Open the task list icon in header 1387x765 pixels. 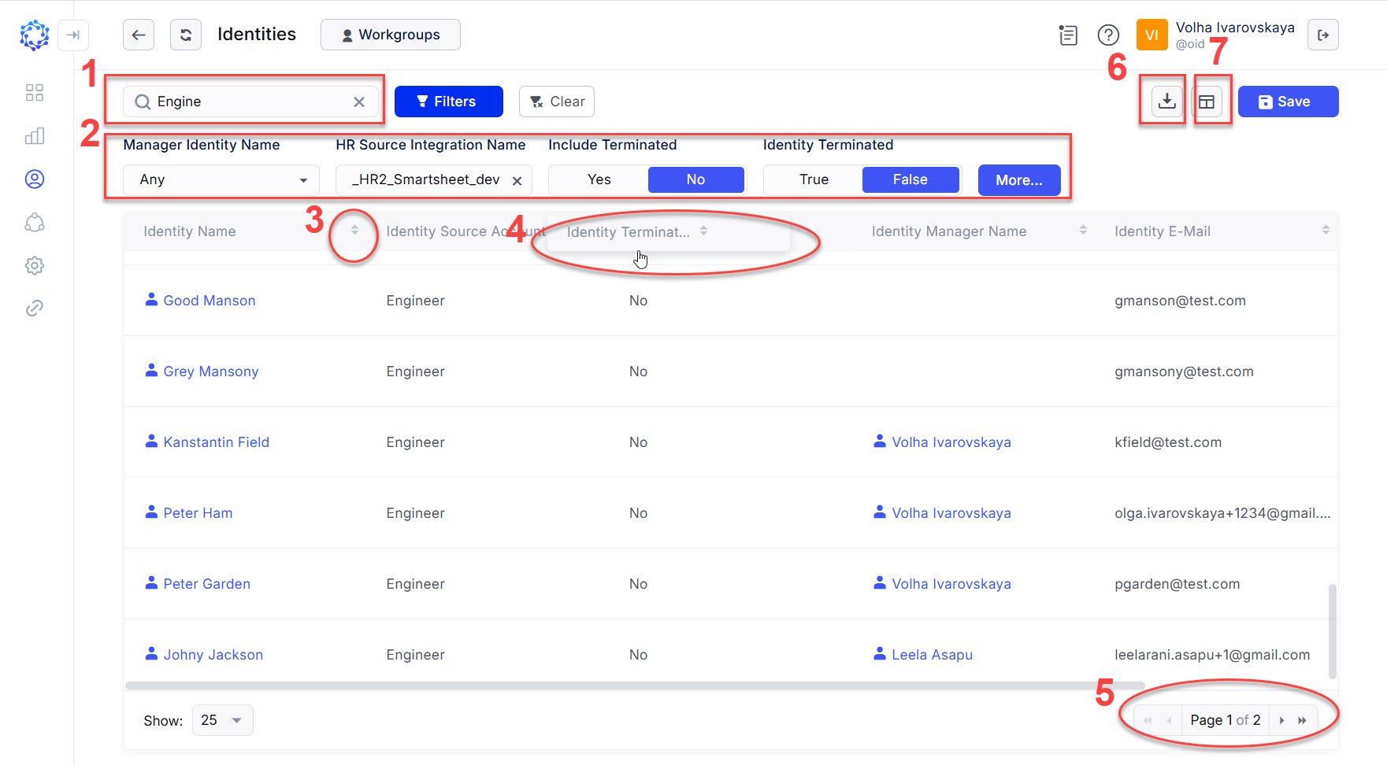[1068, 35]
